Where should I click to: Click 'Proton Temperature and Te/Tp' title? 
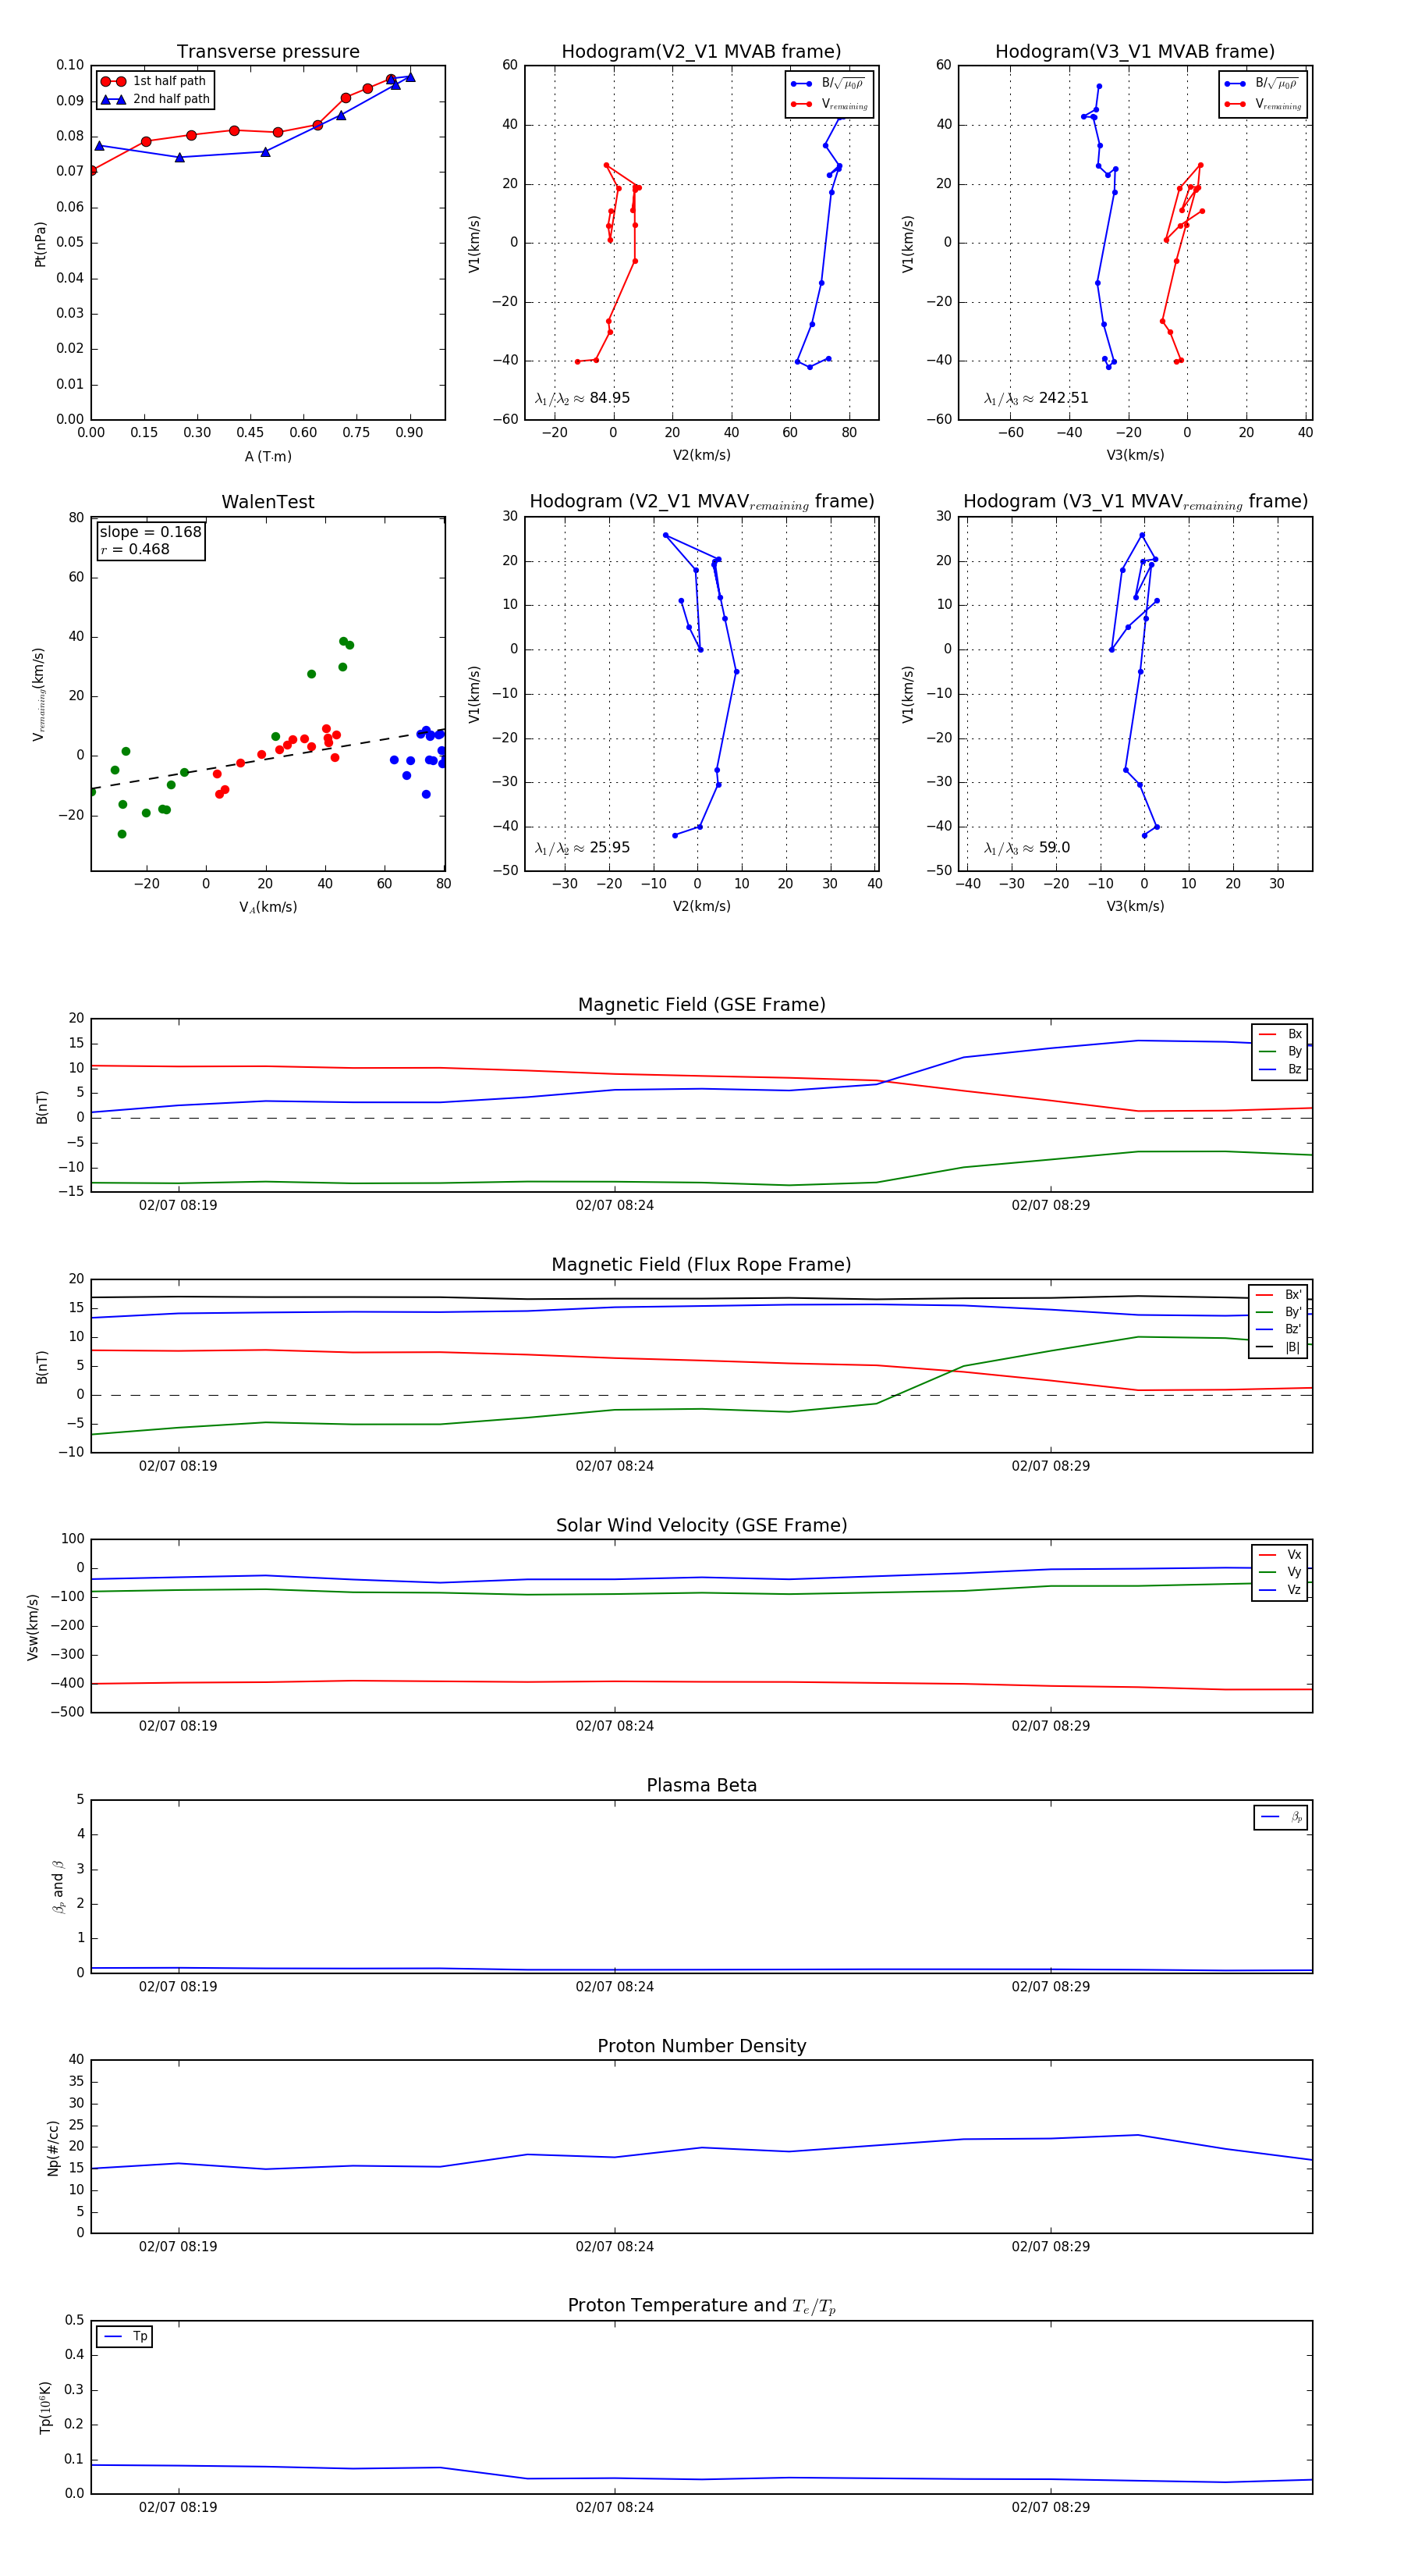(701, 2305)
